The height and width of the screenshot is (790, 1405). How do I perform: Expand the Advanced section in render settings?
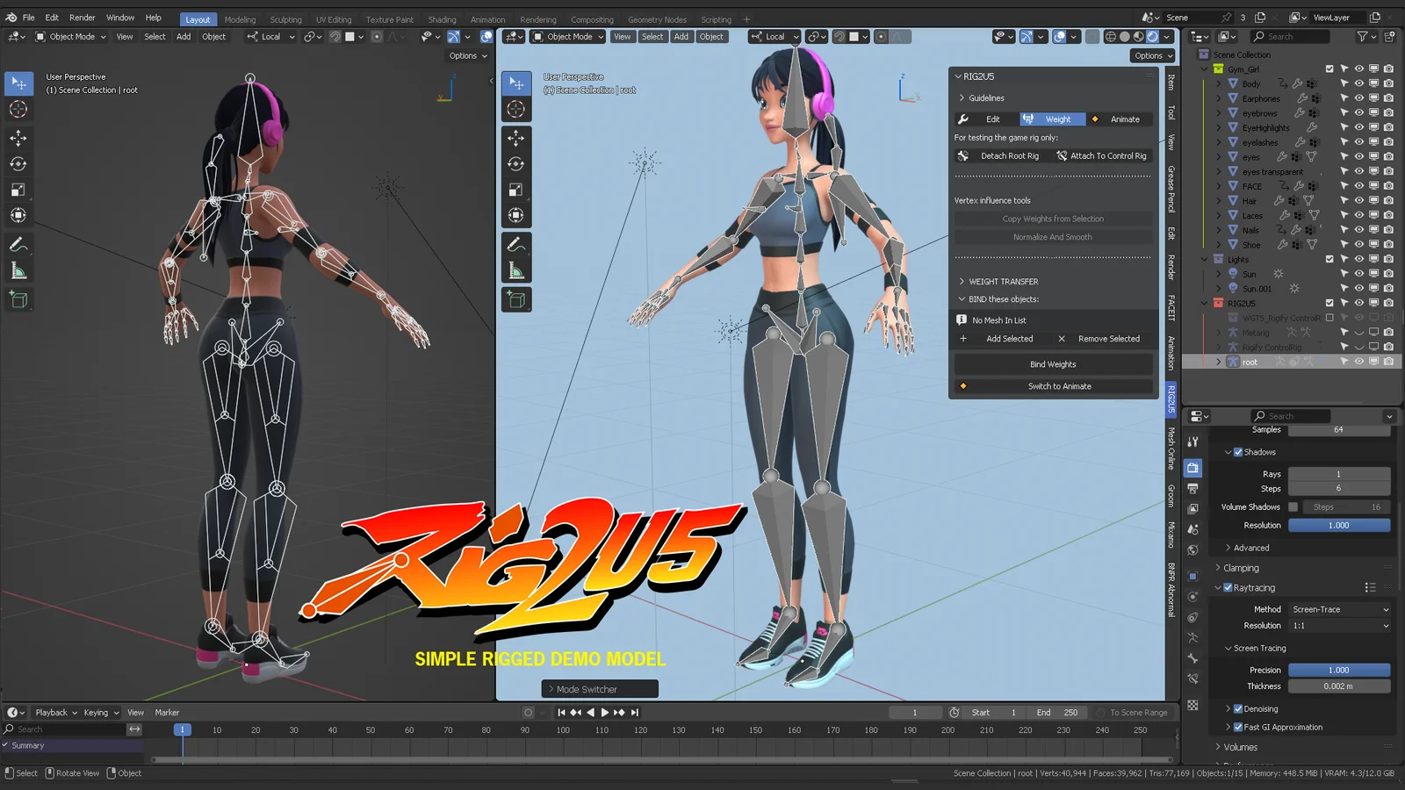pos(1250,547)
